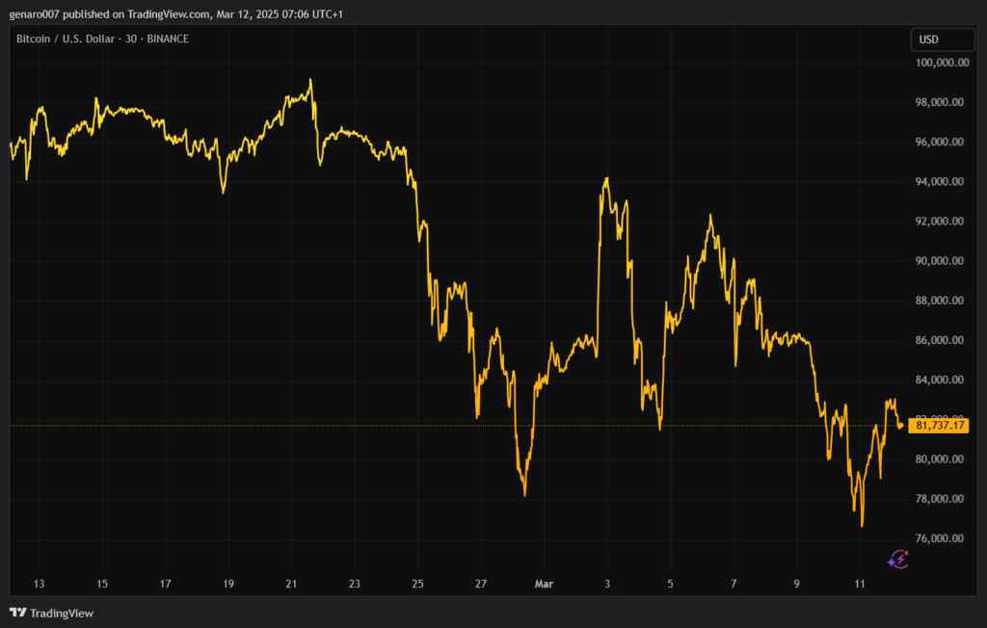The image size is (987, 628).
Task: Click the 90,000.00 price scale mark
Action: click(x=941, y=261)
